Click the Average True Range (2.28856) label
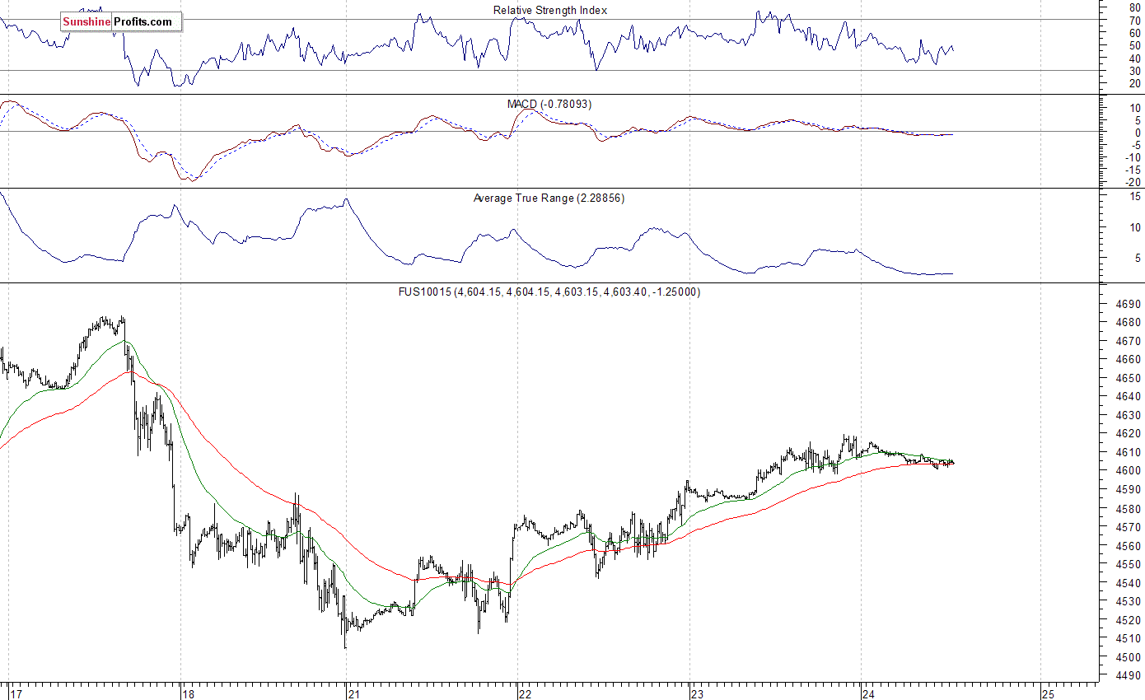1145x700 pixels. (x=549, y=198)
